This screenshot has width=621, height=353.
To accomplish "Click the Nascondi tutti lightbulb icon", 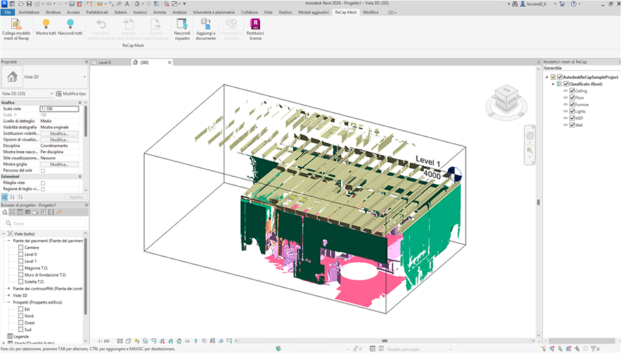I will click(70, 24).
